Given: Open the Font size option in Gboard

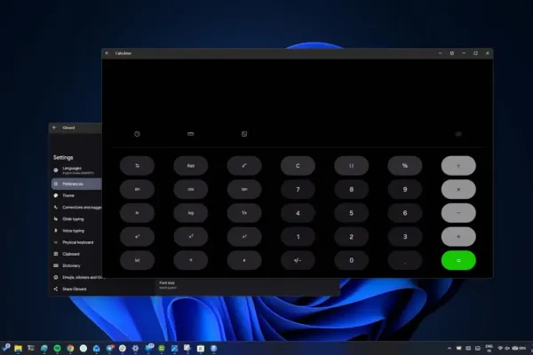Looking at the screenshot, I should pos(168,285).
